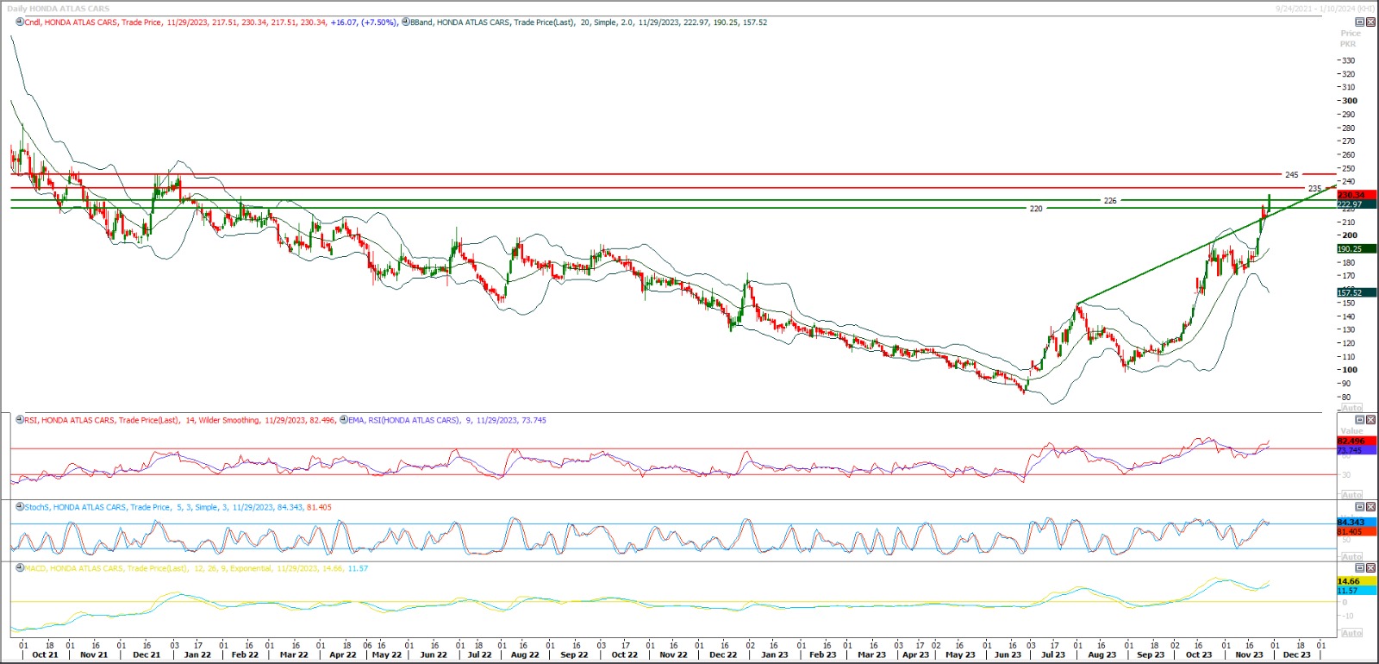
Task: Select the EMA RSI legend text
Action: [x=447, y=420]
